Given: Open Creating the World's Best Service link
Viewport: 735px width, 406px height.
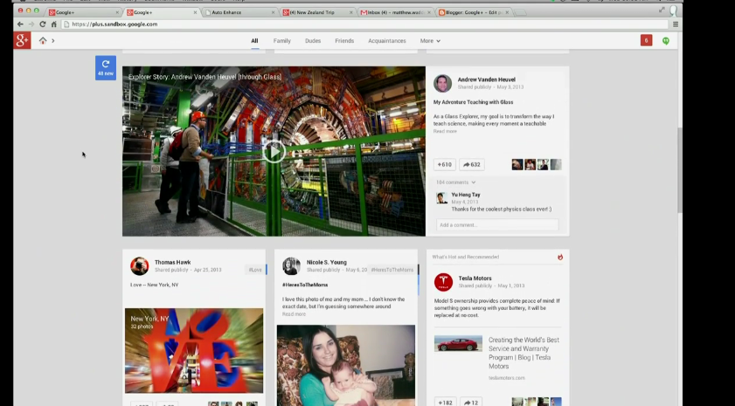Looking at the screenshot, I should (524, 353).
